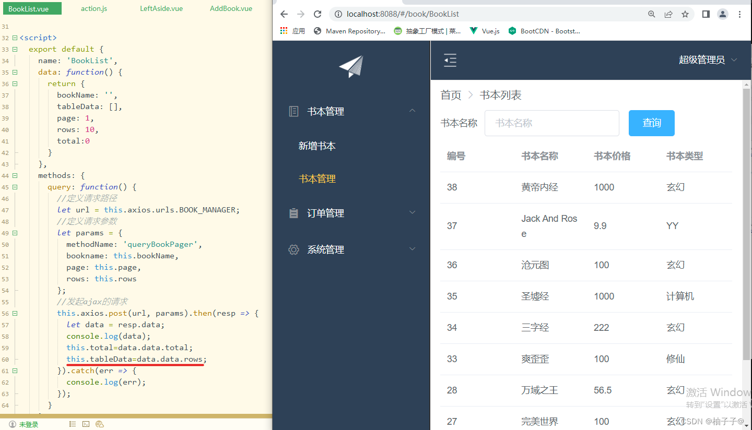Select 书本管理 submenu item
The height and width of the screenshot is (430, 752).
(x=317, y=178)
